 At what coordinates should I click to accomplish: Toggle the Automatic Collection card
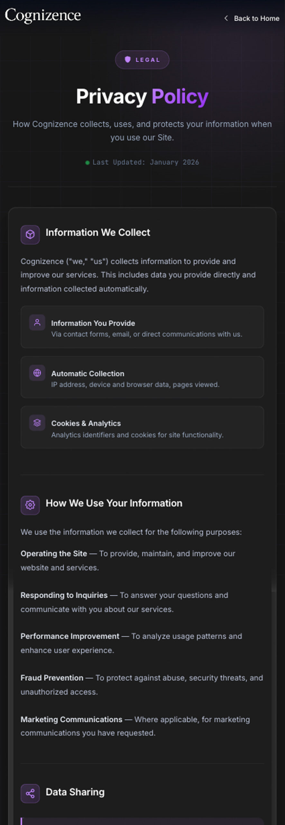tap(142, 377)
